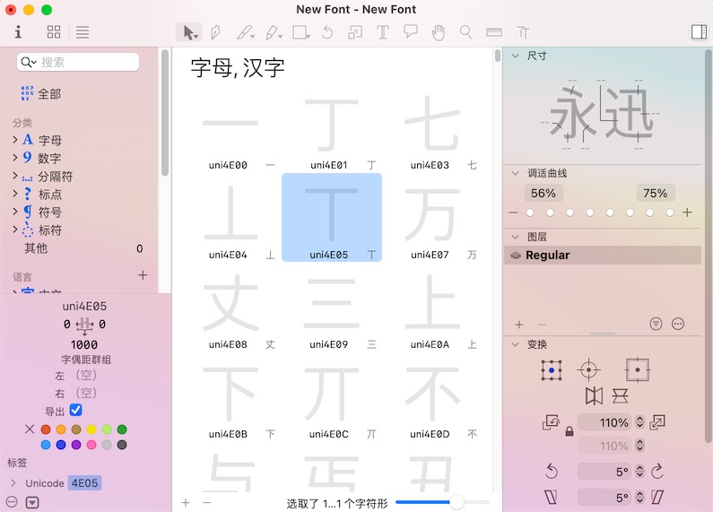
Task: Open the sidebar bottom dropdown menu button
Action: 32,502
